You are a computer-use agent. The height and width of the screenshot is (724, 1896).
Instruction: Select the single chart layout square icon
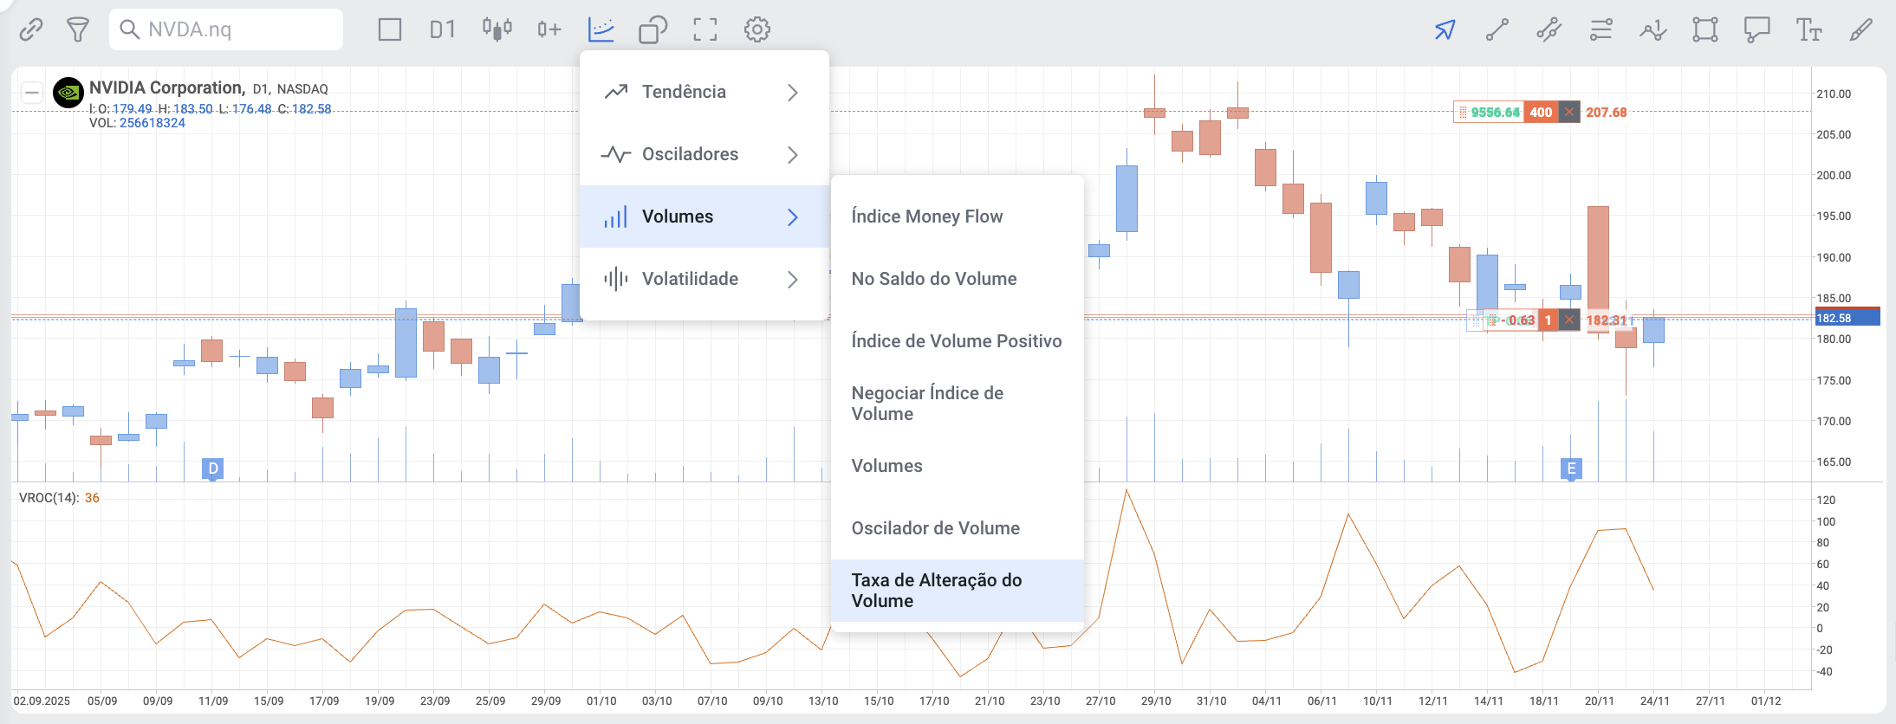(x=390, y=29)
